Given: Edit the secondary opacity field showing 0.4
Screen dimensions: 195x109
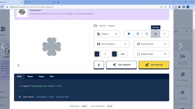Looking at the screenshot, I should click(x=122, y=54).
